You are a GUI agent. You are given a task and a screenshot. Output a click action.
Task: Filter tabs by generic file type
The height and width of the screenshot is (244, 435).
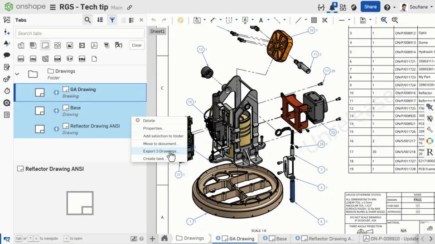pos(94,59)
